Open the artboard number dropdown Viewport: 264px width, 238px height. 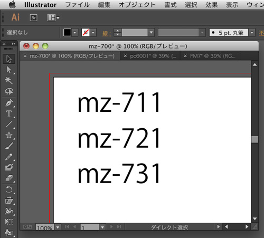[x=102, y=227]
